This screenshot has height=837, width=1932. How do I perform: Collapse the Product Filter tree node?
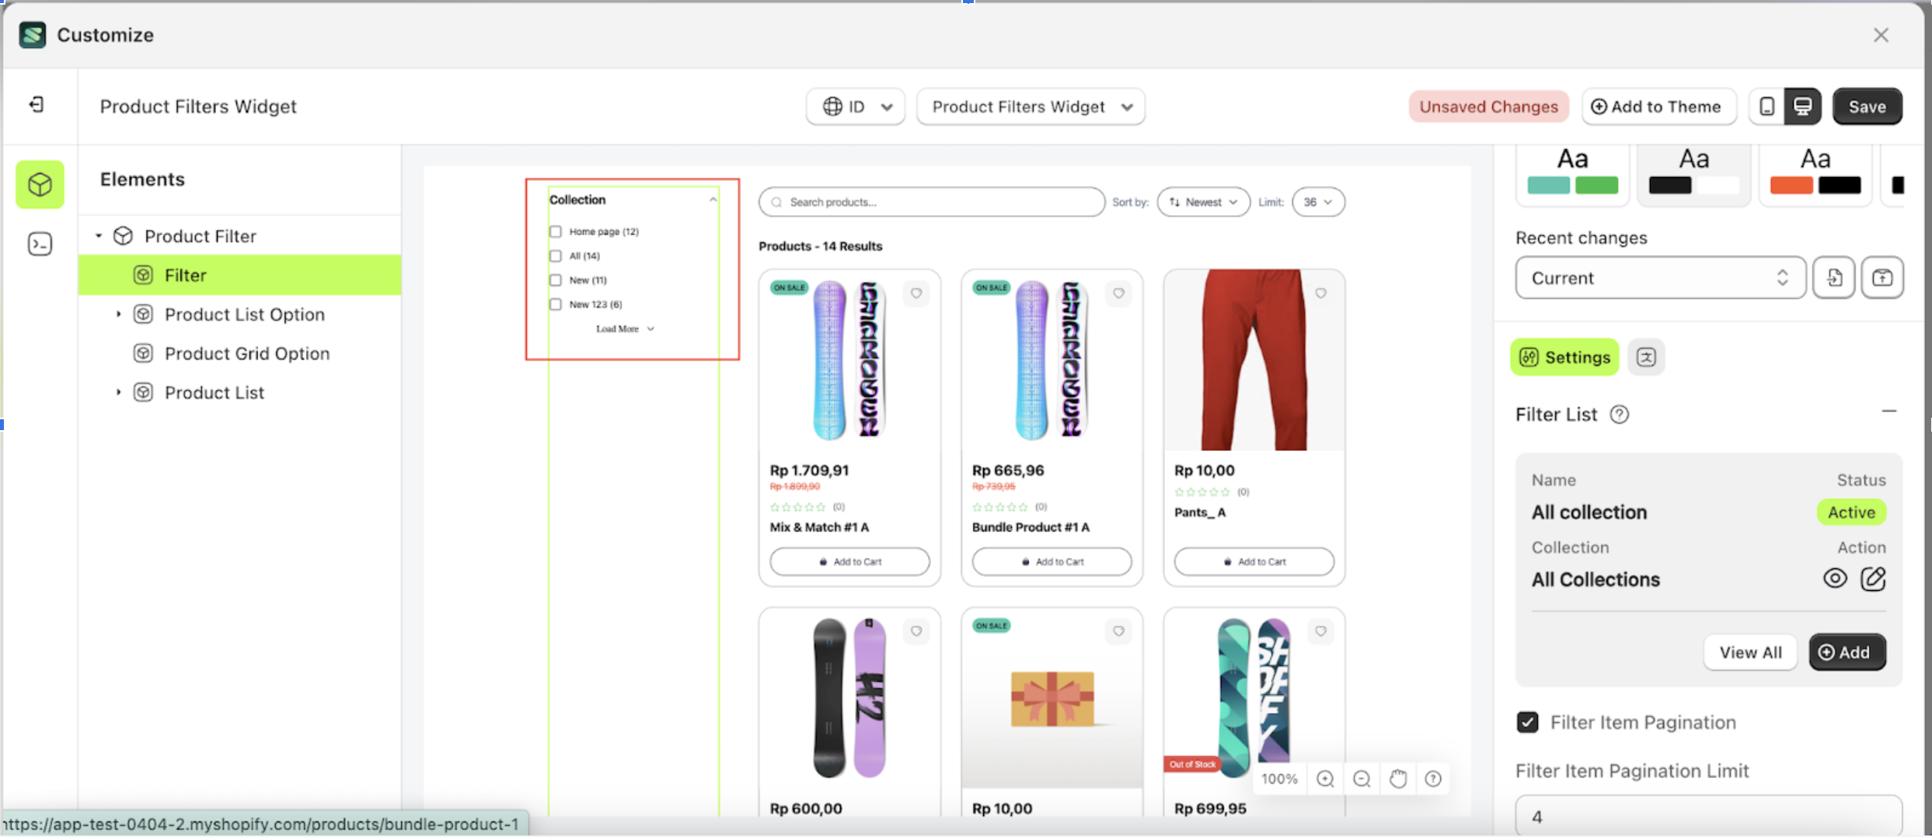coord(99,235)
